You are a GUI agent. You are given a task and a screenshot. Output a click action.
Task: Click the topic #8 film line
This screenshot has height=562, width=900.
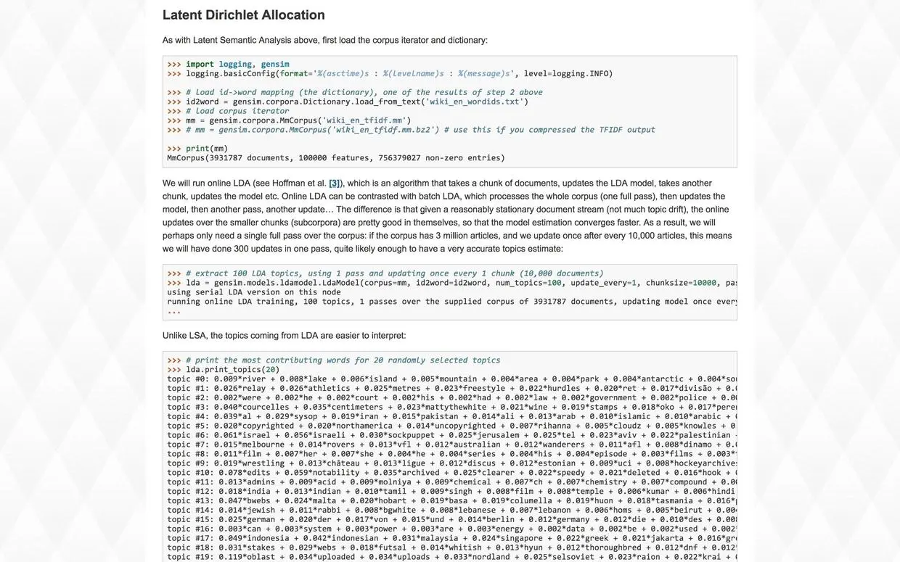click(452, 455)
